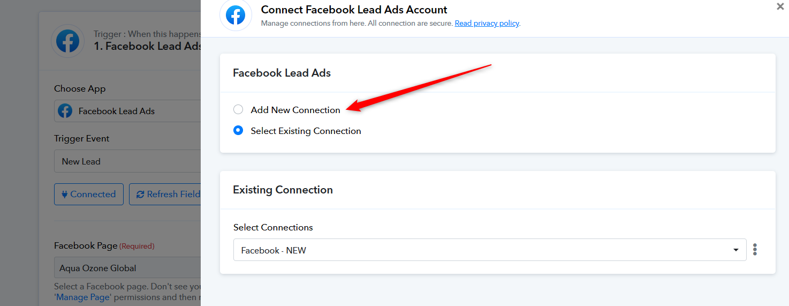Click the dropdown arrow in Select Connections

[737, 250]
